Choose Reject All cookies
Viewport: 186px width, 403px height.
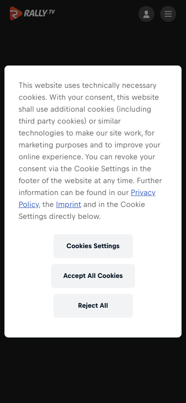point(93,306)
